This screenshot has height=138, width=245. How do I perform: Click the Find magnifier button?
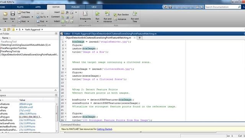tap(41, 21)
